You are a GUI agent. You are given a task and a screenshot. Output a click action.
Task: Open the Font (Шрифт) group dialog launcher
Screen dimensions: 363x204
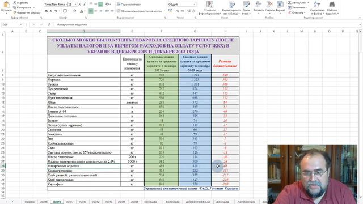pyautogui.click(x=86, y=18)
